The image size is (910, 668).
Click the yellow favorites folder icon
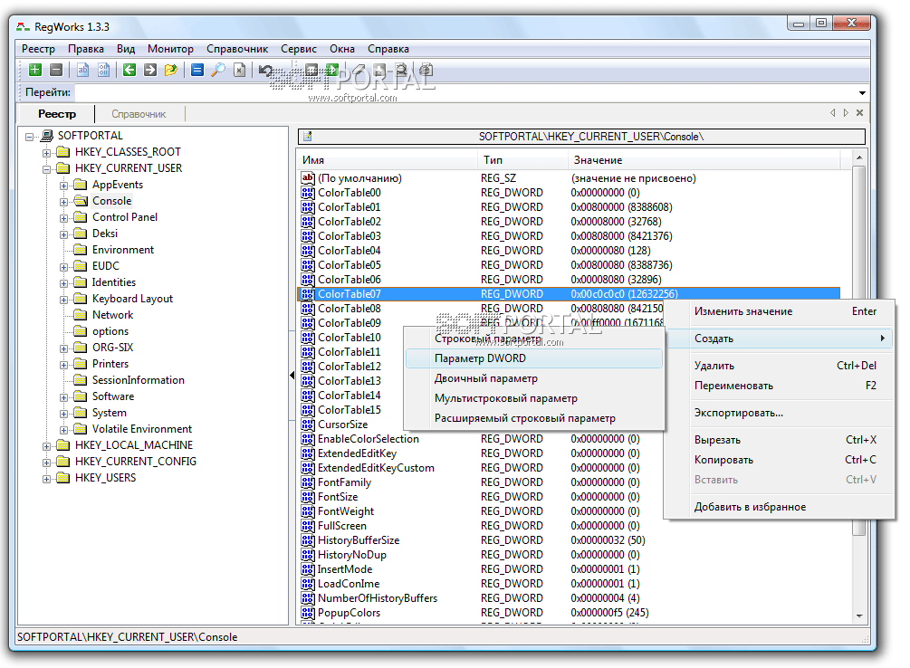170,70
